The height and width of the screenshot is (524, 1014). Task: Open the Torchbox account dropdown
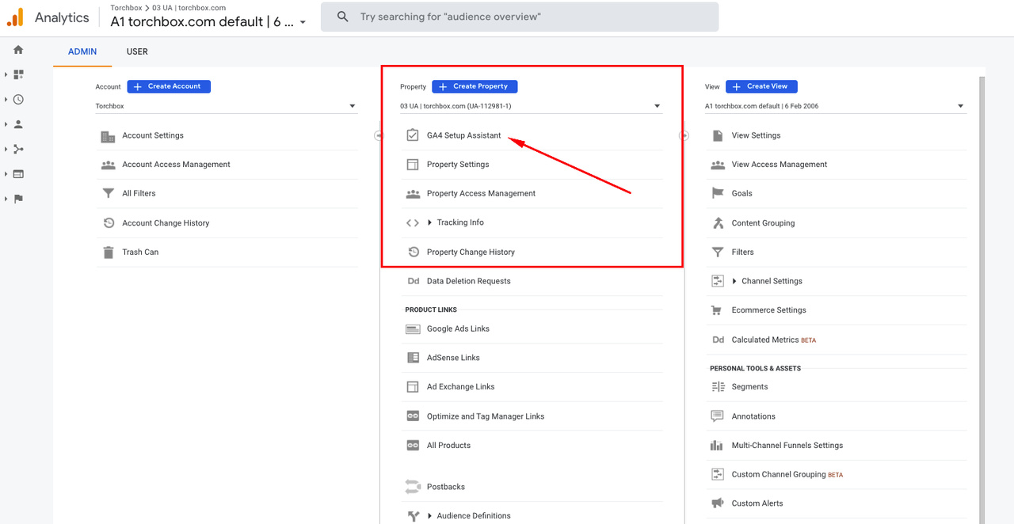pyautogui.click(x=226, y=106)
